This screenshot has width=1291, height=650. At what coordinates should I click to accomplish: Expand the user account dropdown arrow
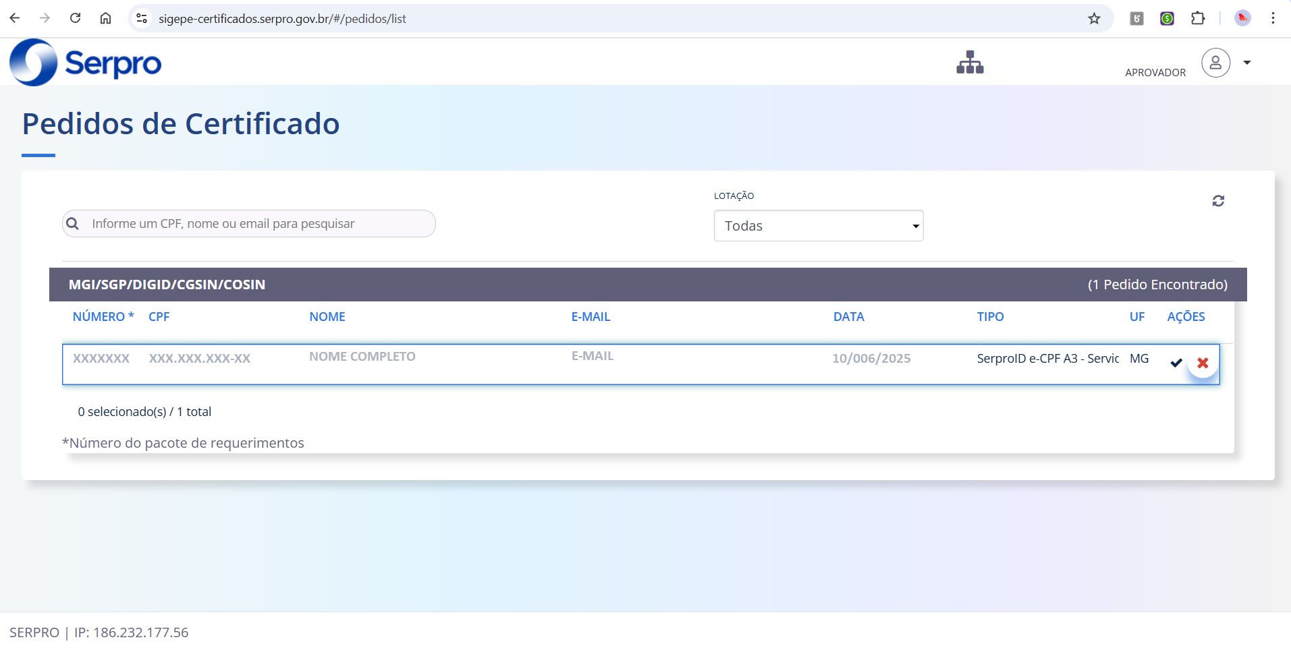click(1247, 63)
